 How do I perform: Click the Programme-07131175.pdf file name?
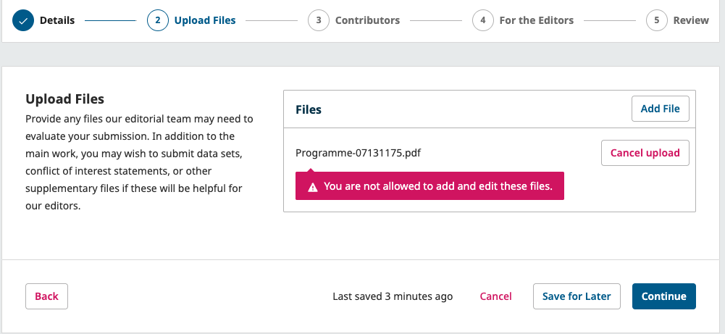point(358,153)
